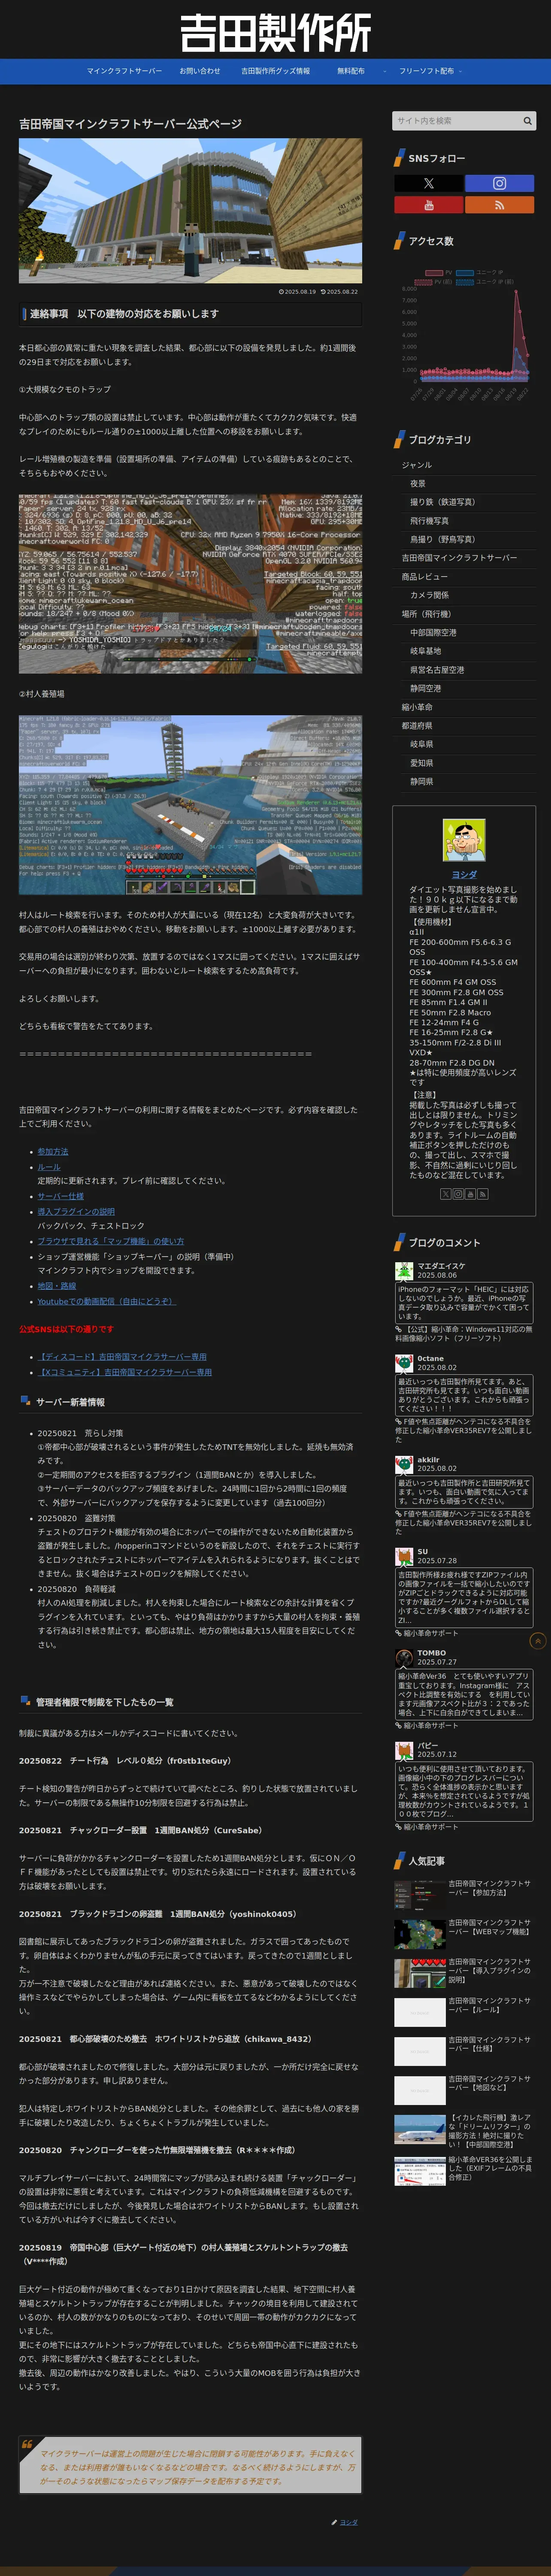Image resolution: width=551 pixels, height=2576 pixels.
Task: Select the 夜景 category
Action: 418,484
